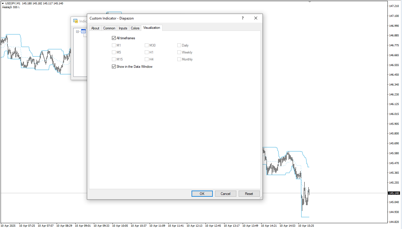Click the Indicators window icon behind the dialog
This screenshot has height=229, width=402.
(76, 21)
